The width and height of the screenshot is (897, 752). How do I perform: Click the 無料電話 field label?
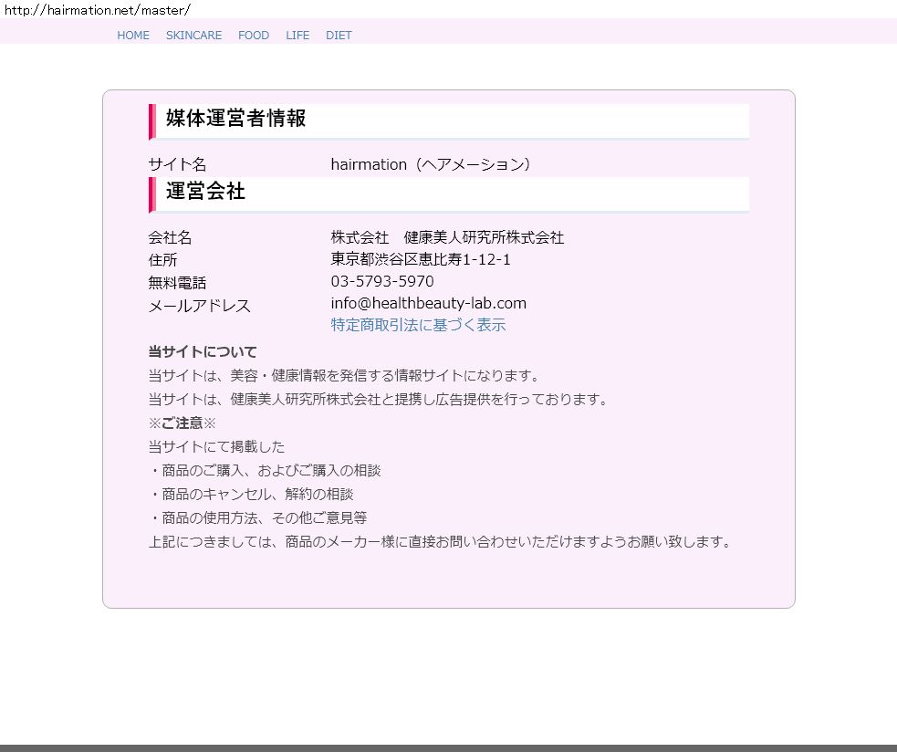[177, 284]
